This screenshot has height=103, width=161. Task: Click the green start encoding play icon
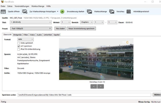tap(62, 12)
